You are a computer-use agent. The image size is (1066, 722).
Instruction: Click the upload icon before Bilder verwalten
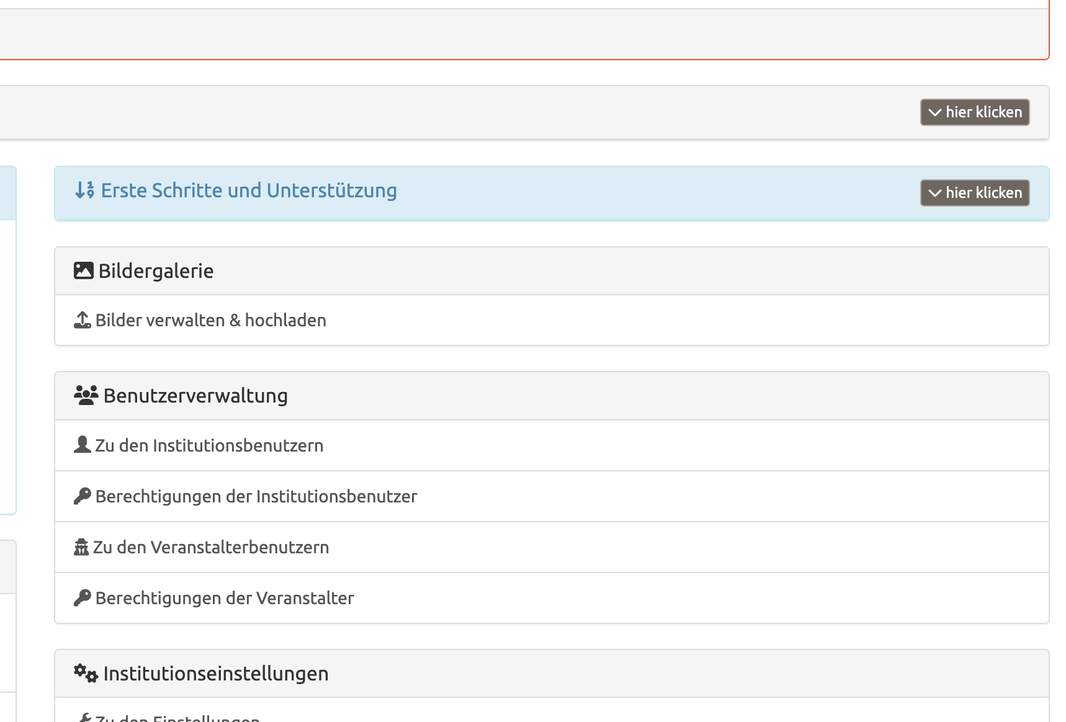click(x=82, y=320)
